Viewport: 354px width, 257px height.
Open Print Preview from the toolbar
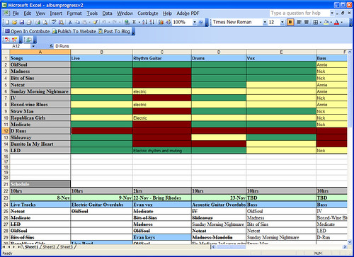pyautogui.click(x=45, y=22)
